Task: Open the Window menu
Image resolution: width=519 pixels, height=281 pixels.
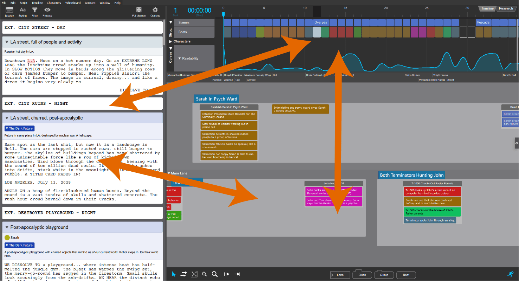Action: (105, 3)
